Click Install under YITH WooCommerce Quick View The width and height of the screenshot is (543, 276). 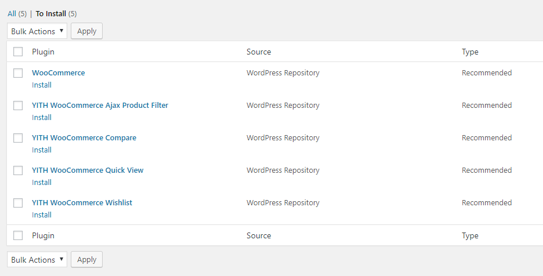pyautogui.click(x=42, y=182)
